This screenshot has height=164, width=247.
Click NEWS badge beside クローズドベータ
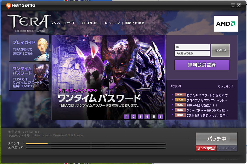coord(180,110)
